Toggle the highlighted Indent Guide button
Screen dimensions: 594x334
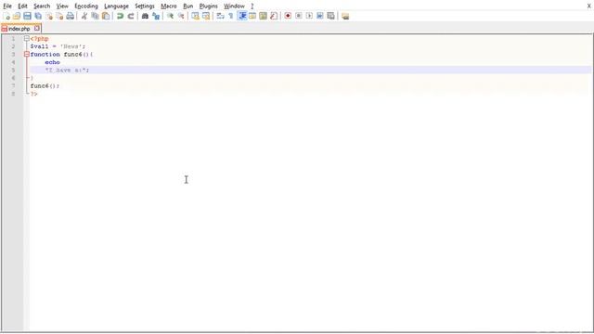[x=242, y=16]
